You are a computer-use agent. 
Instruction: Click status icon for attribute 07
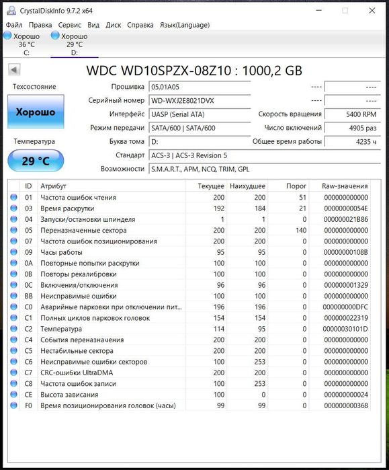click(13, 241)
